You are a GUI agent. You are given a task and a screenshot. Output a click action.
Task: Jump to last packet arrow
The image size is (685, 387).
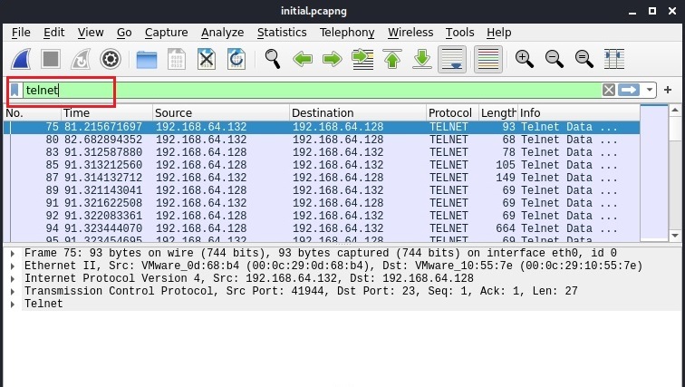tap(421, 59)
